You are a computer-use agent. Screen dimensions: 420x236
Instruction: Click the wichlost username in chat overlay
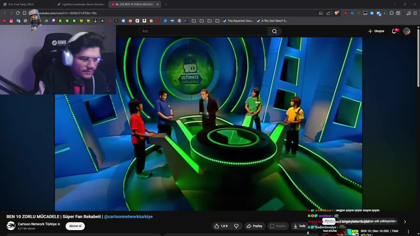[325, 216]
